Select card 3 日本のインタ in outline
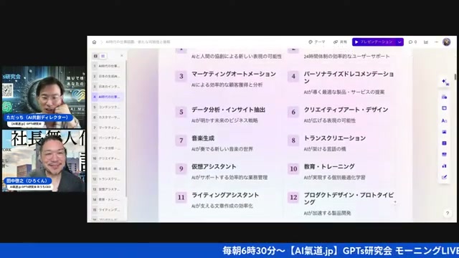 coord(107,87)
